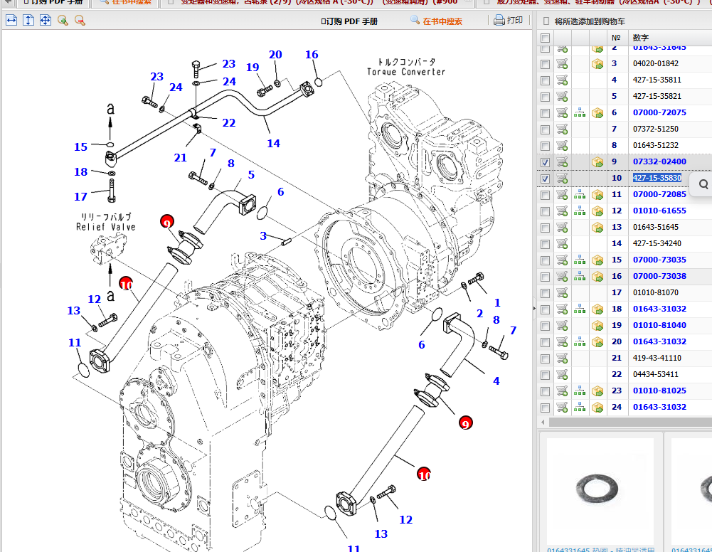The height and width of the screenshot is (552, 712).
Task: Click the fit-whole-diagram icon with four arrows
Action: [x=45, y=21]
